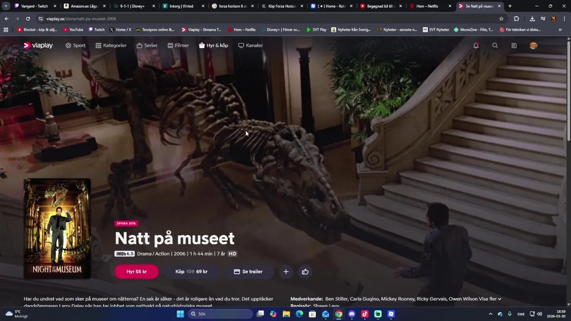Open the Hyr & köp section
This screenshot has width=571, height=321.
point(214,45)
